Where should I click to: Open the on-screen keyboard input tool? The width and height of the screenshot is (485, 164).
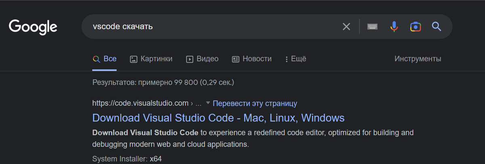(372, 27)
